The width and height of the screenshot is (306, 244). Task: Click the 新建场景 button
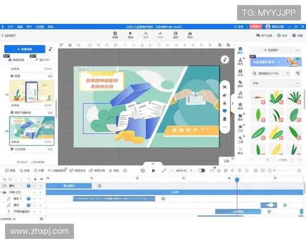tap(24, 49)
